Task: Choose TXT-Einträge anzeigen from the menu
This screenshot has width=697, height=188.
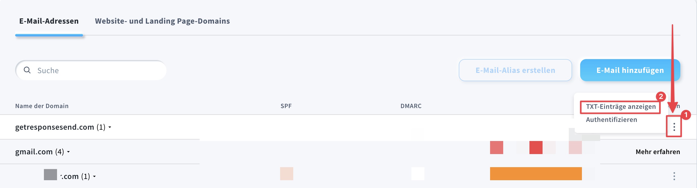Action: click(x=621, y=107)
